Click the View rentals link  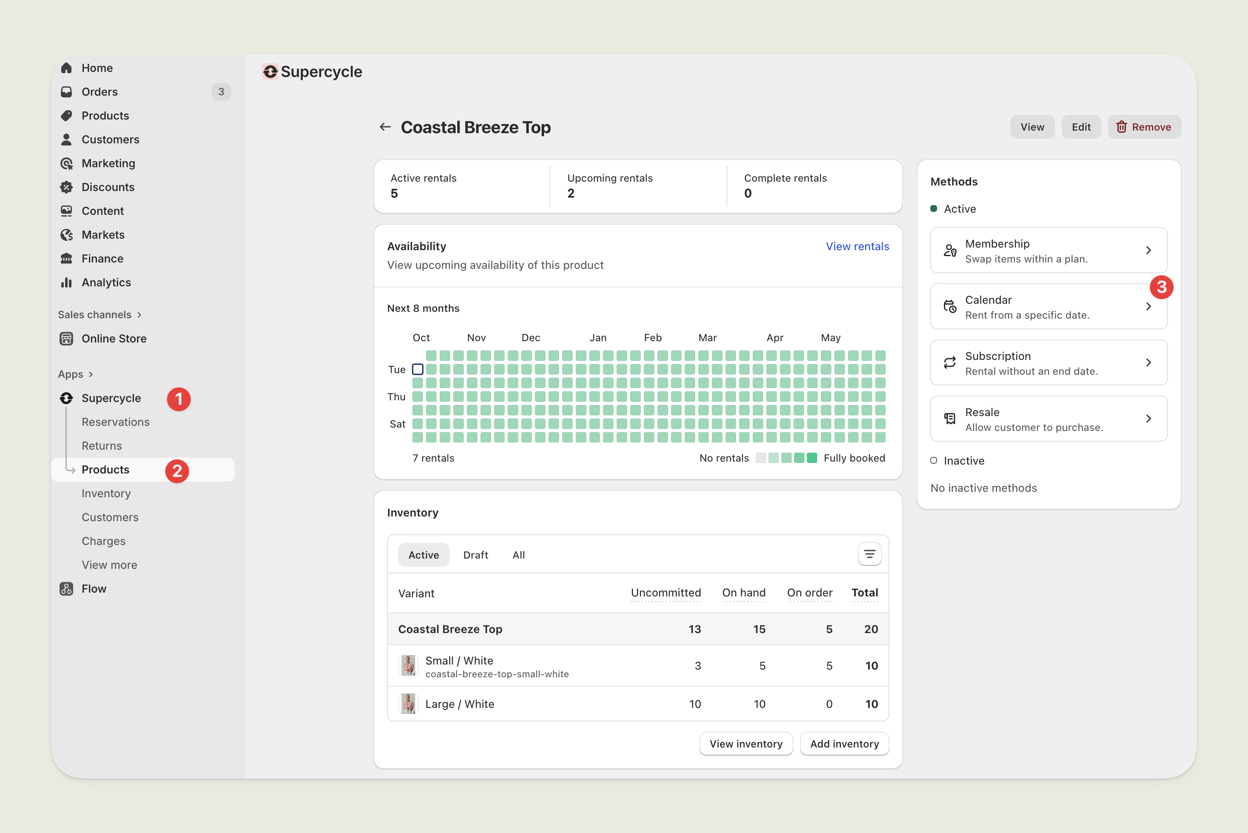857,246
